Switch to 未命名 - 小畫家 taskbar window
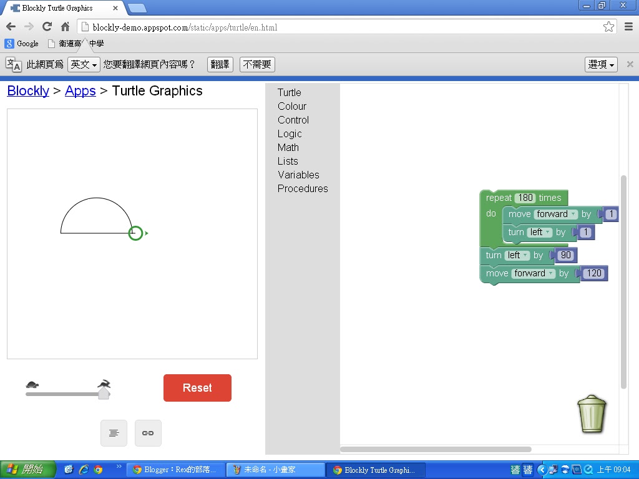Screen dimensions: 639x479 point(275,470)
